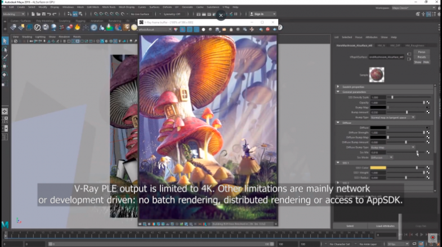442x247 pixels.
Task: Open the Symmetry: Off dropdown
Action: pyautogui.click(x=172, y=14)
